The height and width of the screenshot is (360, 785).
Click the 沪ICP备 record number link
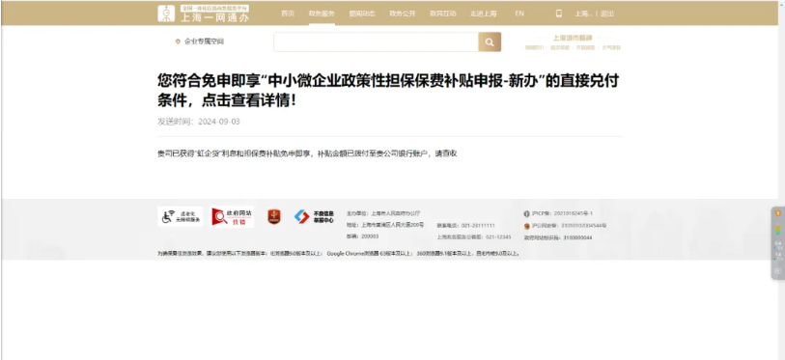pos(558,213)
